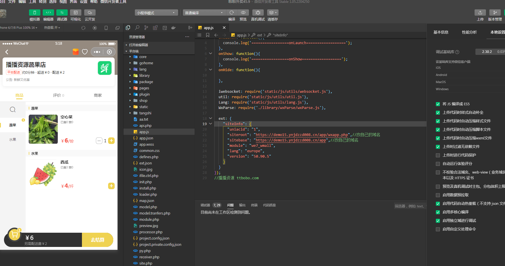The width and height of the screenshot is (505, 266).
Task: Open the resource manager more options ellipsis
Action: tap(187, 37)
